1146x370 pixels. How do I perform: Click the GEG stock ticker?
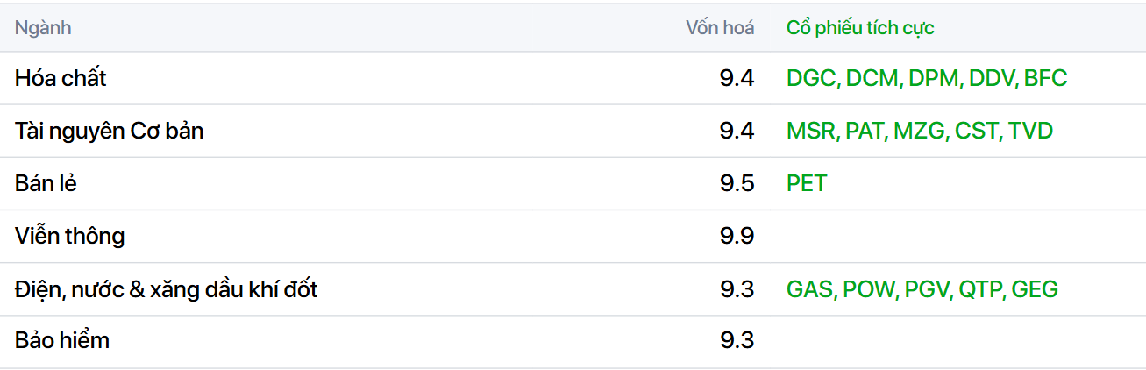coord(1035,288)
